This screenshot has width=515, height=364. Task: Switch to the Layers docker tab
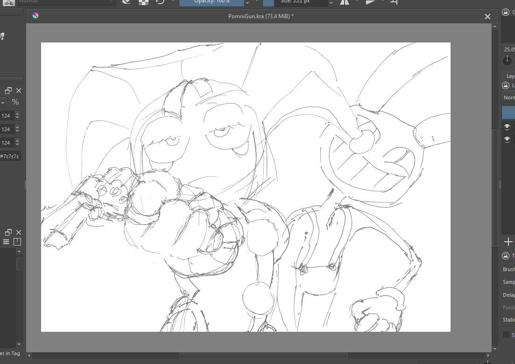[x=509, y=76]
